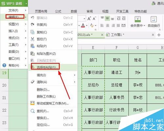Open font size dropdown arrow
Screen dimensions: 164x131
[84, 19]
